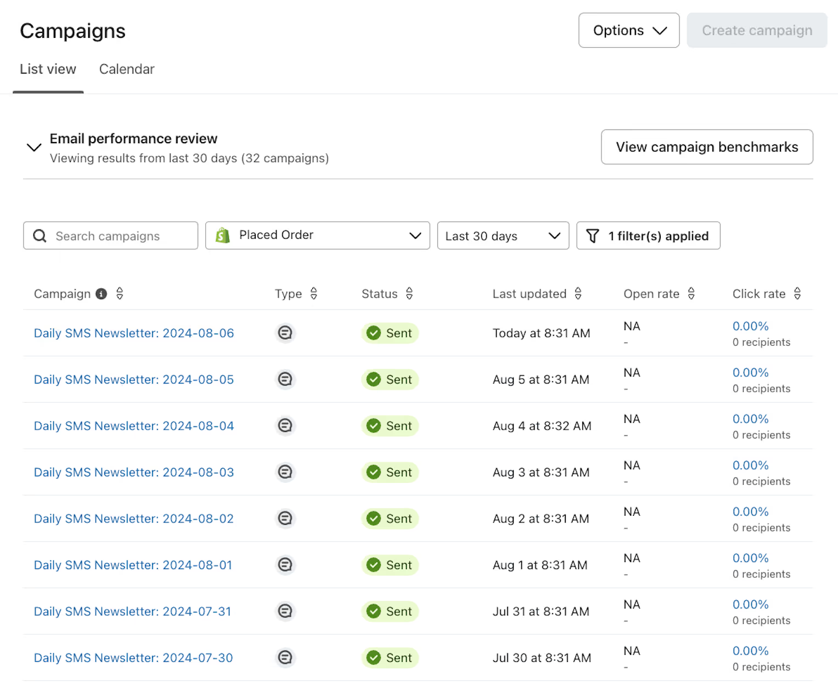Click View campaign benchmarks
The height and width of the screenshot is (686, 838).
(707, 147)
